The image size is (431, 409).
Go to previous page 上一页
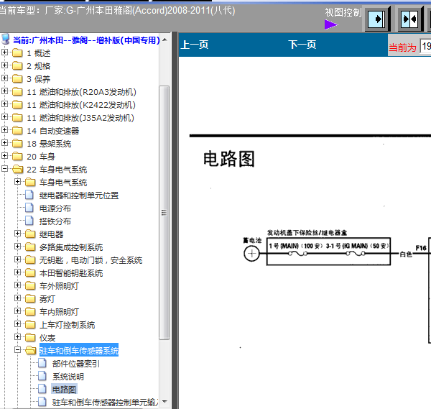coord(195,45)
